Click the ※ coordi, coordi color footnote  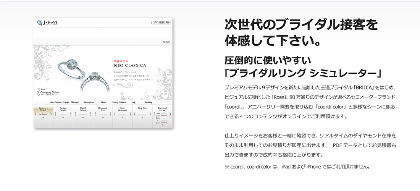click(x=297, y=167)
